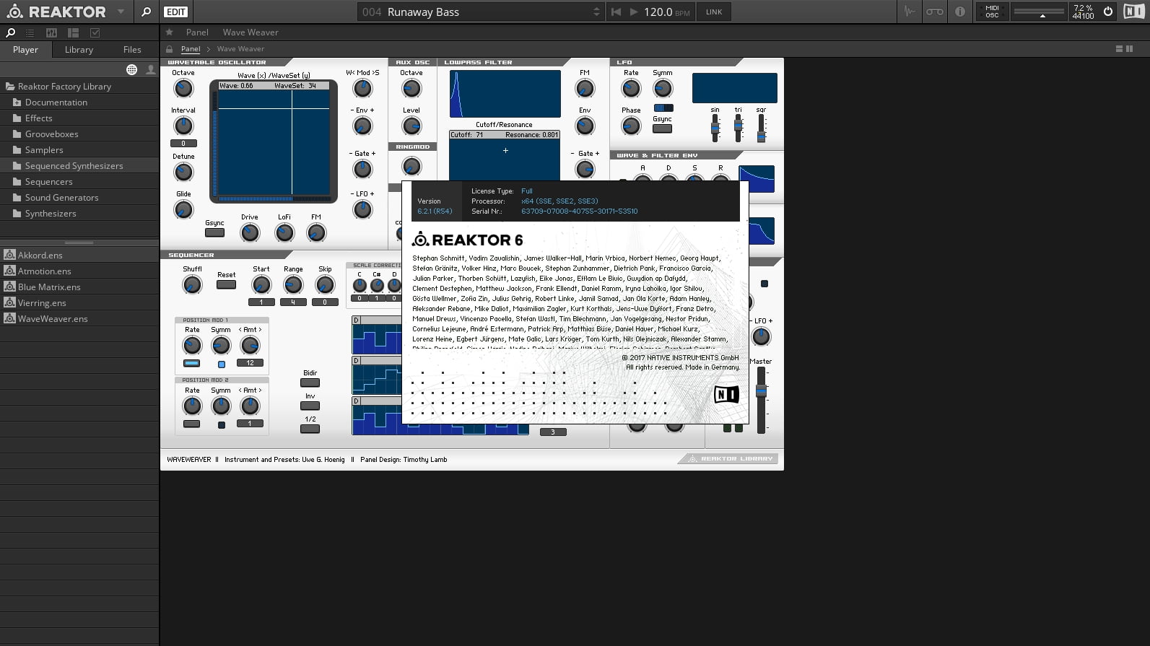Click the star favorite icon beside Panel
This screenshot has width=1150, height=646.
click(x=170, y=32)
